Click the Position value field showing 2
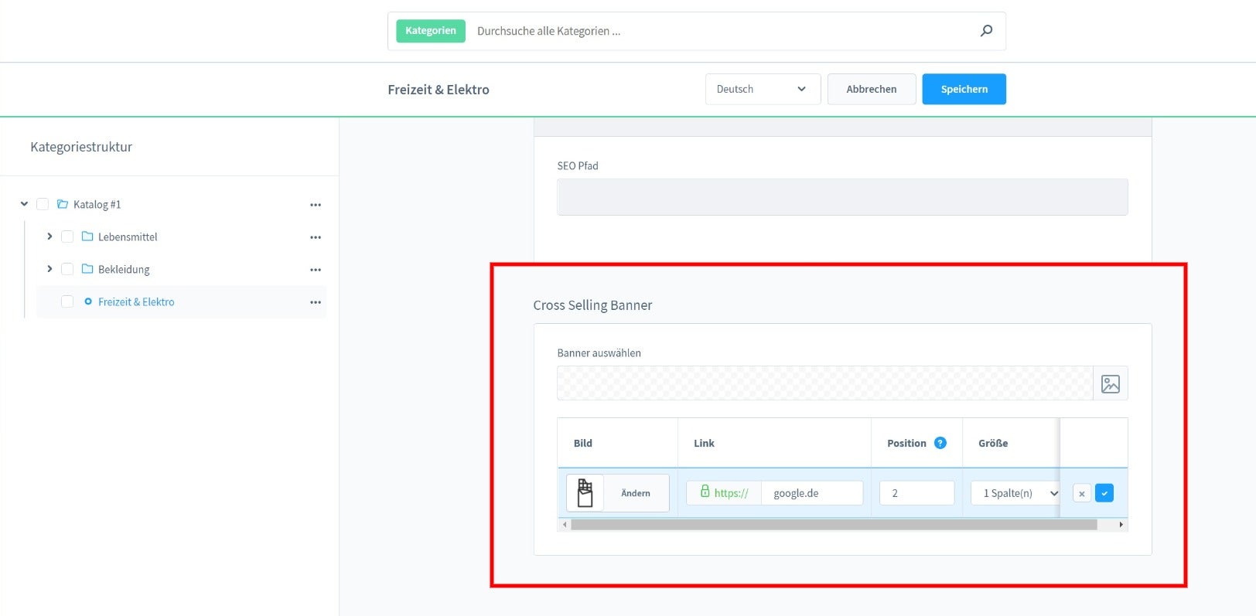Image resolution: width=1256 pixels, height=616 pixels. 916,493
